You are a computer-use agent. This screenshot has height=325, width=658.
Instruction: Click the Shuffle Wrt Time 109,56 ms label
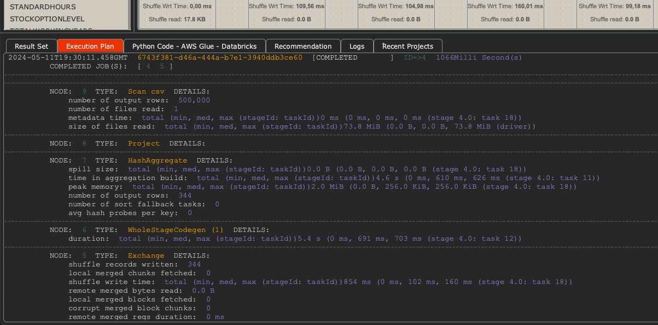[x=287, y=7]
